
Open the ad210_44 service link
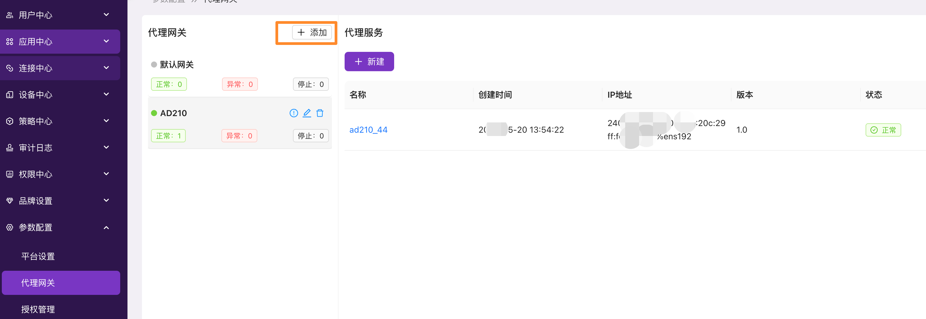[368, 130]
